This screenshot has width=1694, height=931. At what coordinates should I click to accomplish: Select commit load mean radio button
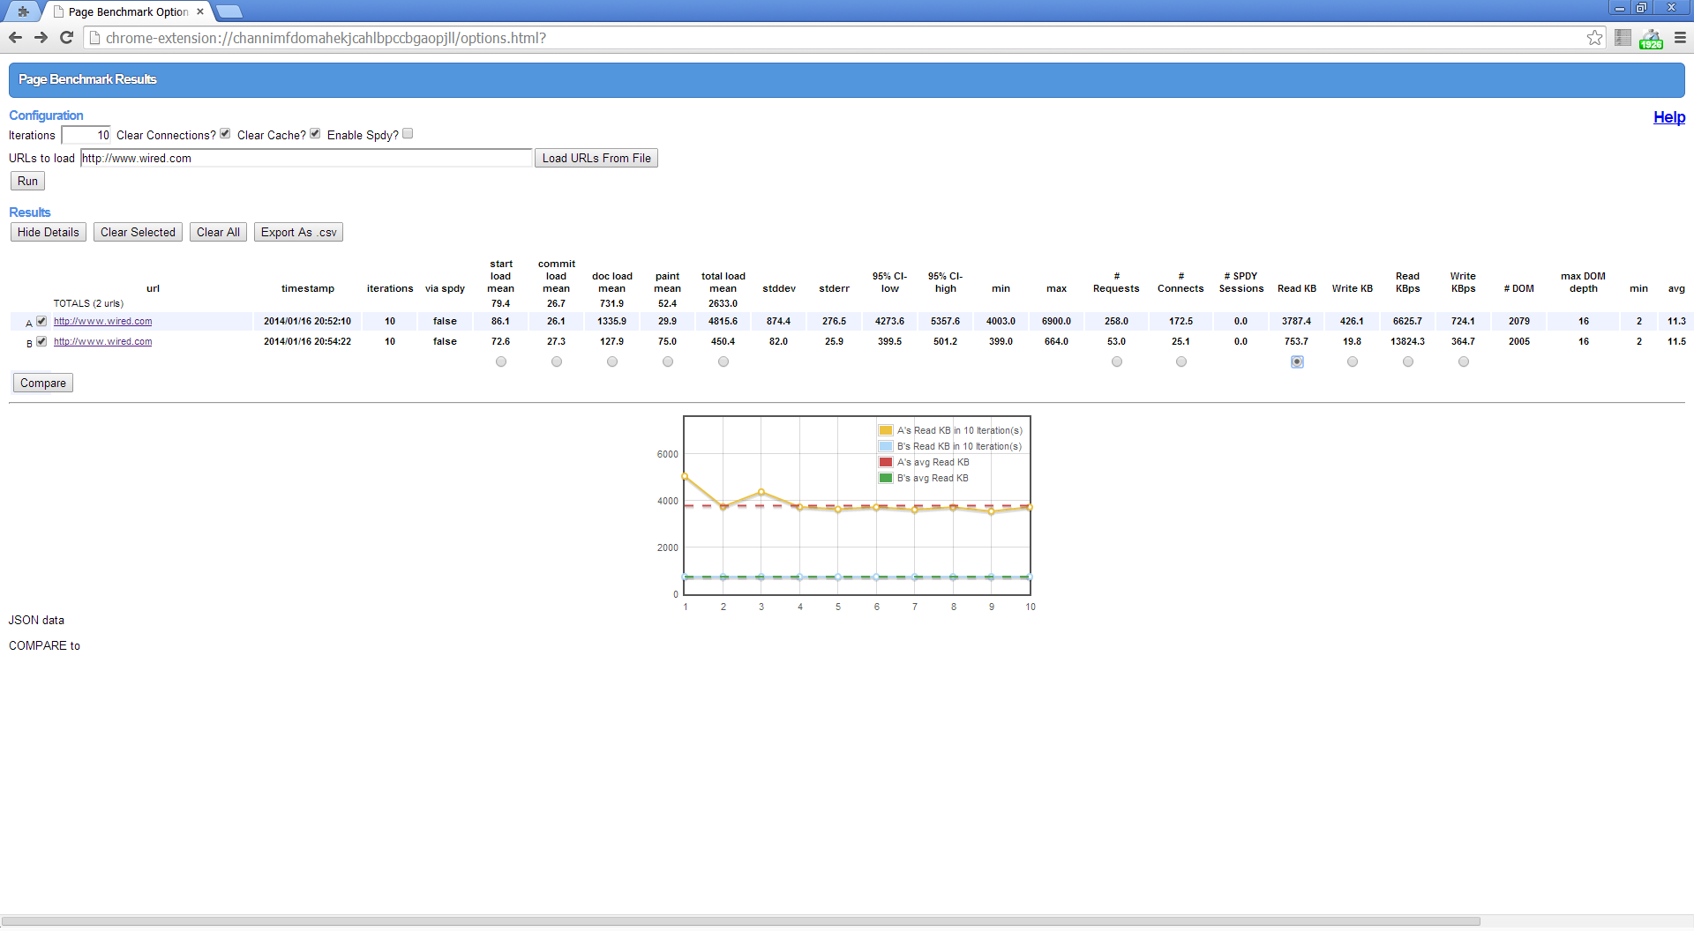pyautogui.click(x=557, y=361)
